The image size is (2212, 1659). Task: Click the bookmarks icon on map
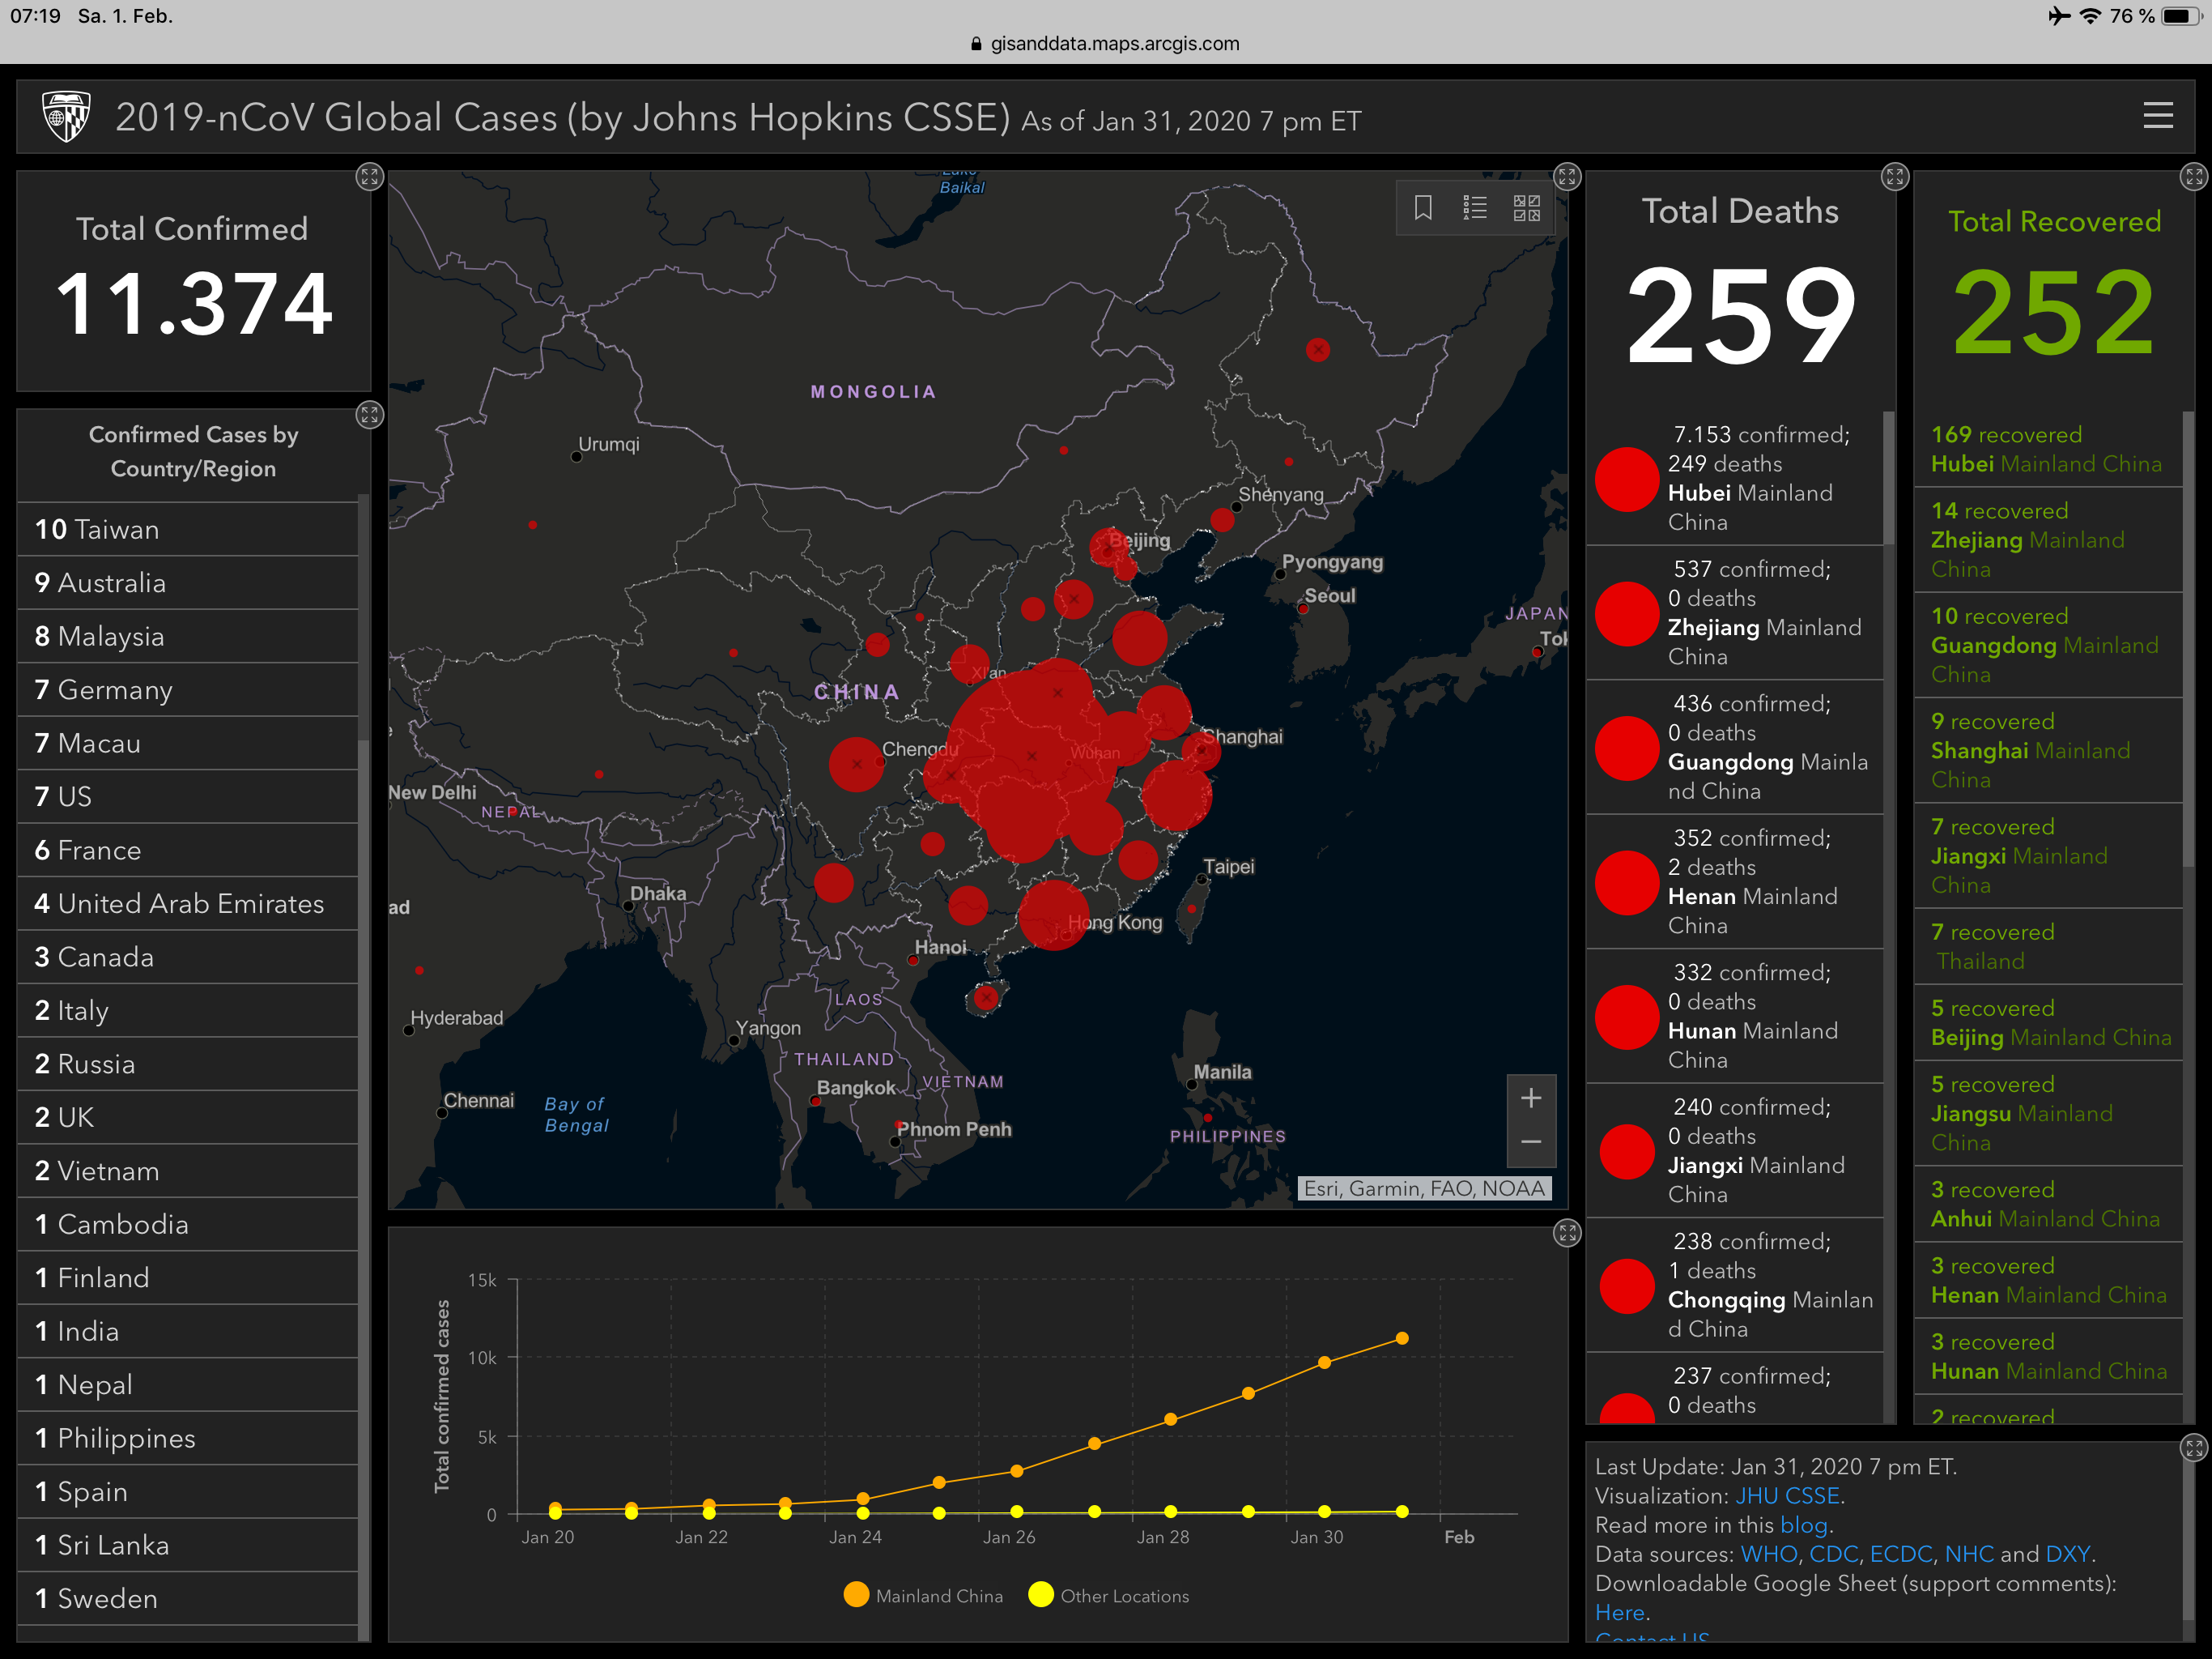[x=1423, y=208]
